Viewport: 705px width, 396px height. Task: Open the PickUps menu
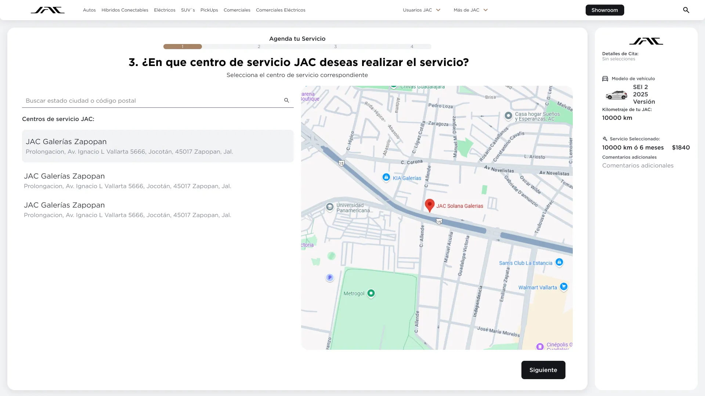coord(209,10)
